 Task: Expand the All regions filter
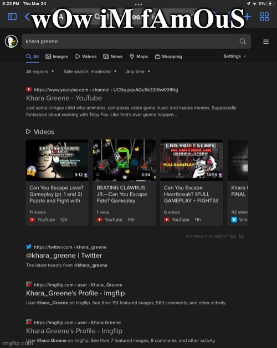coord(40,71)
